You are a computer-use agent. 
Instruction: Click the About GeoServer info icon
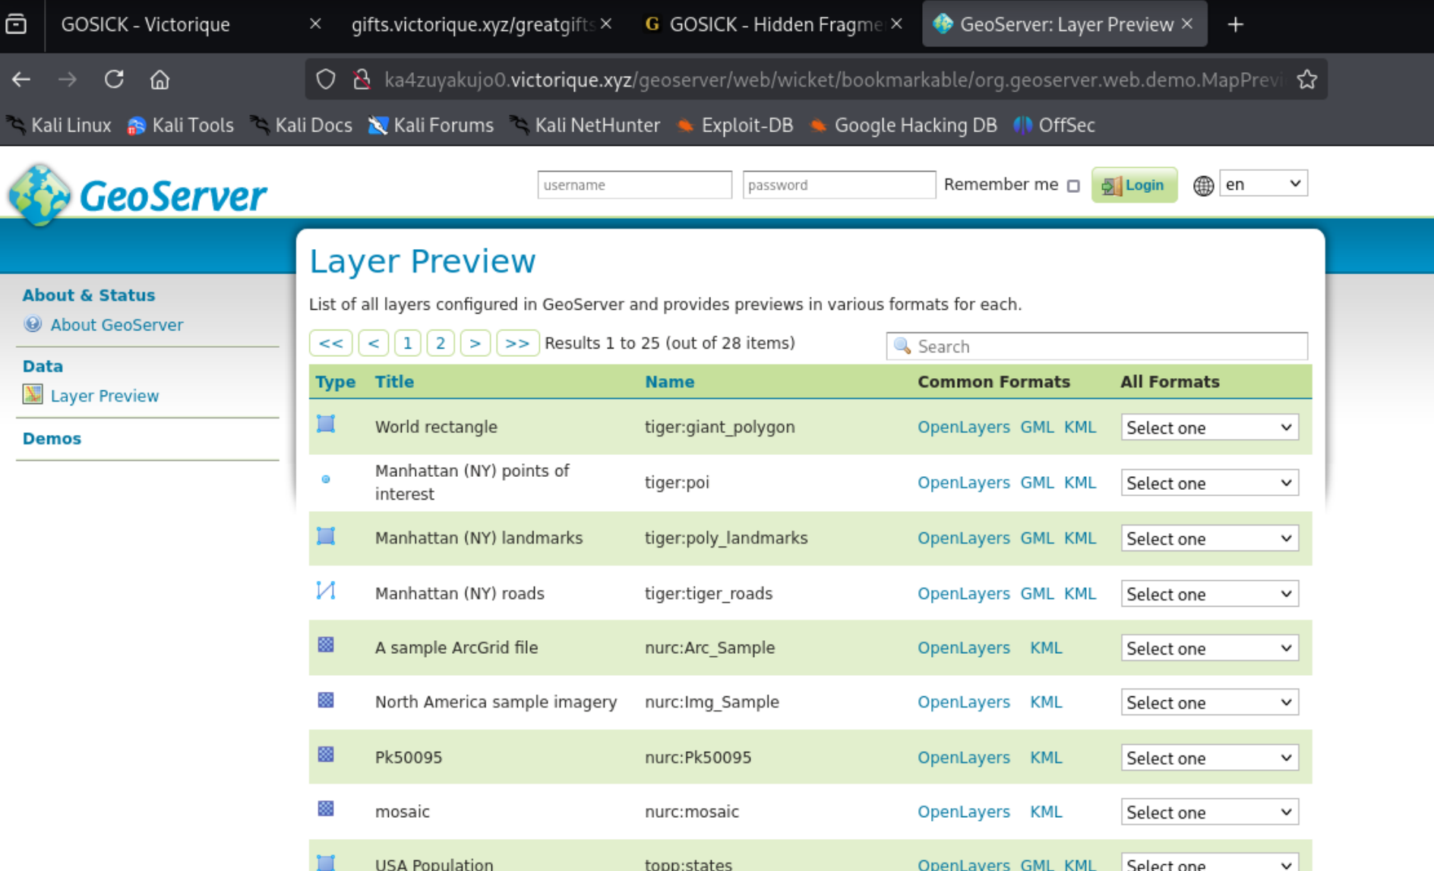33,324
